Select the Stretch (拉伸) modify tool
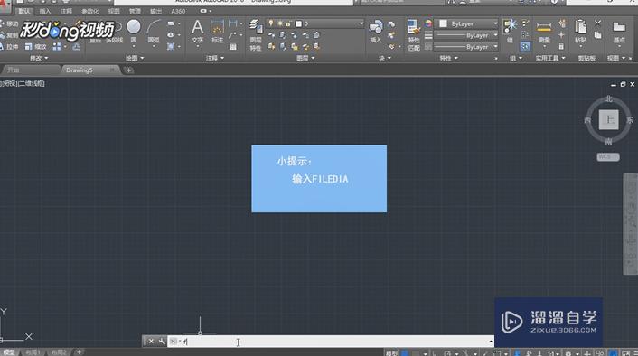Viewport: 638px width, 356px height. [9, 47]
